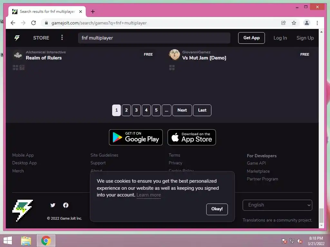Open the Windows Start button

[x=8, y=241]
